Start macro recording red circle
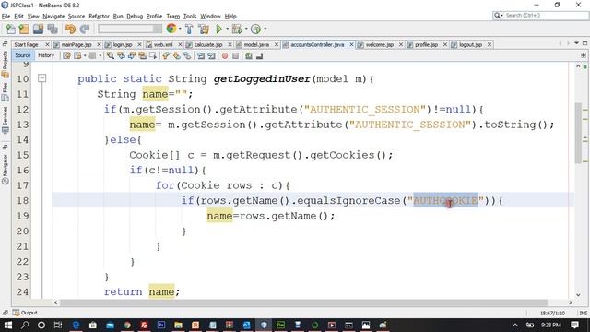Image resolution: width=590 pixels, height=332 pixels. click(x=225, y=56)
